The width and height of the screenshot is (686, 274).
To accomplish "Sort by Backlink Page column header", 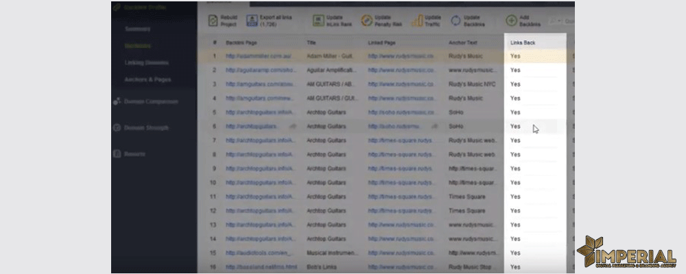I will tap(241, 43).
